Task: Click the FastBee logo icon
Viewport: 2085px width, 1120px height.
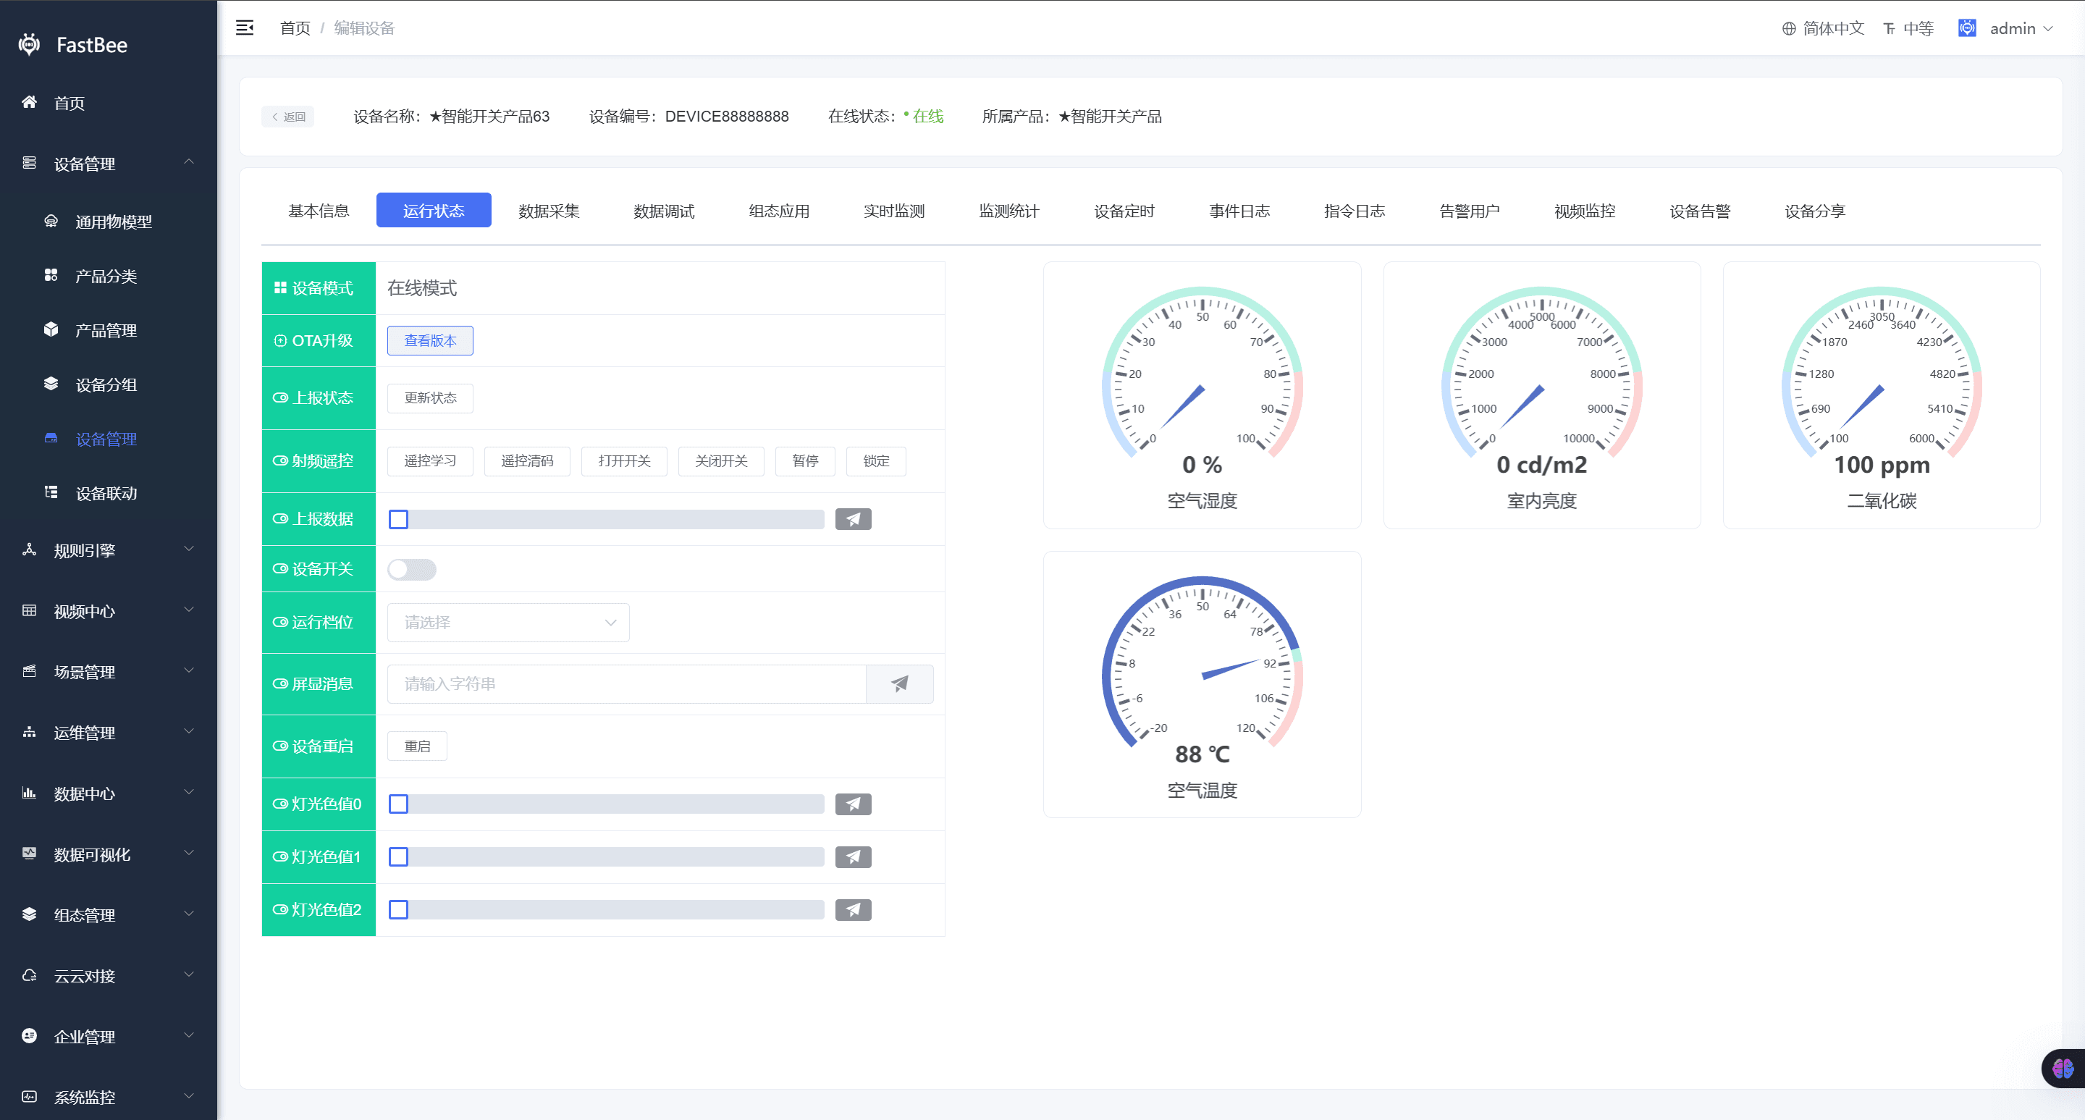Action: click(x=29, y=44)
